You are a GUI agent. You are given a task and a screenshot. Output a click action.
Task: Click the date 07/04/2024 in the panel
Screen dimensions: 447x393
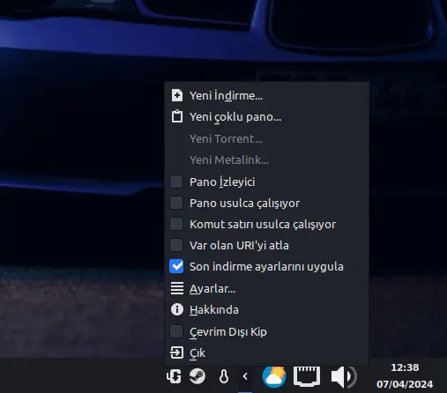(405, 384)
